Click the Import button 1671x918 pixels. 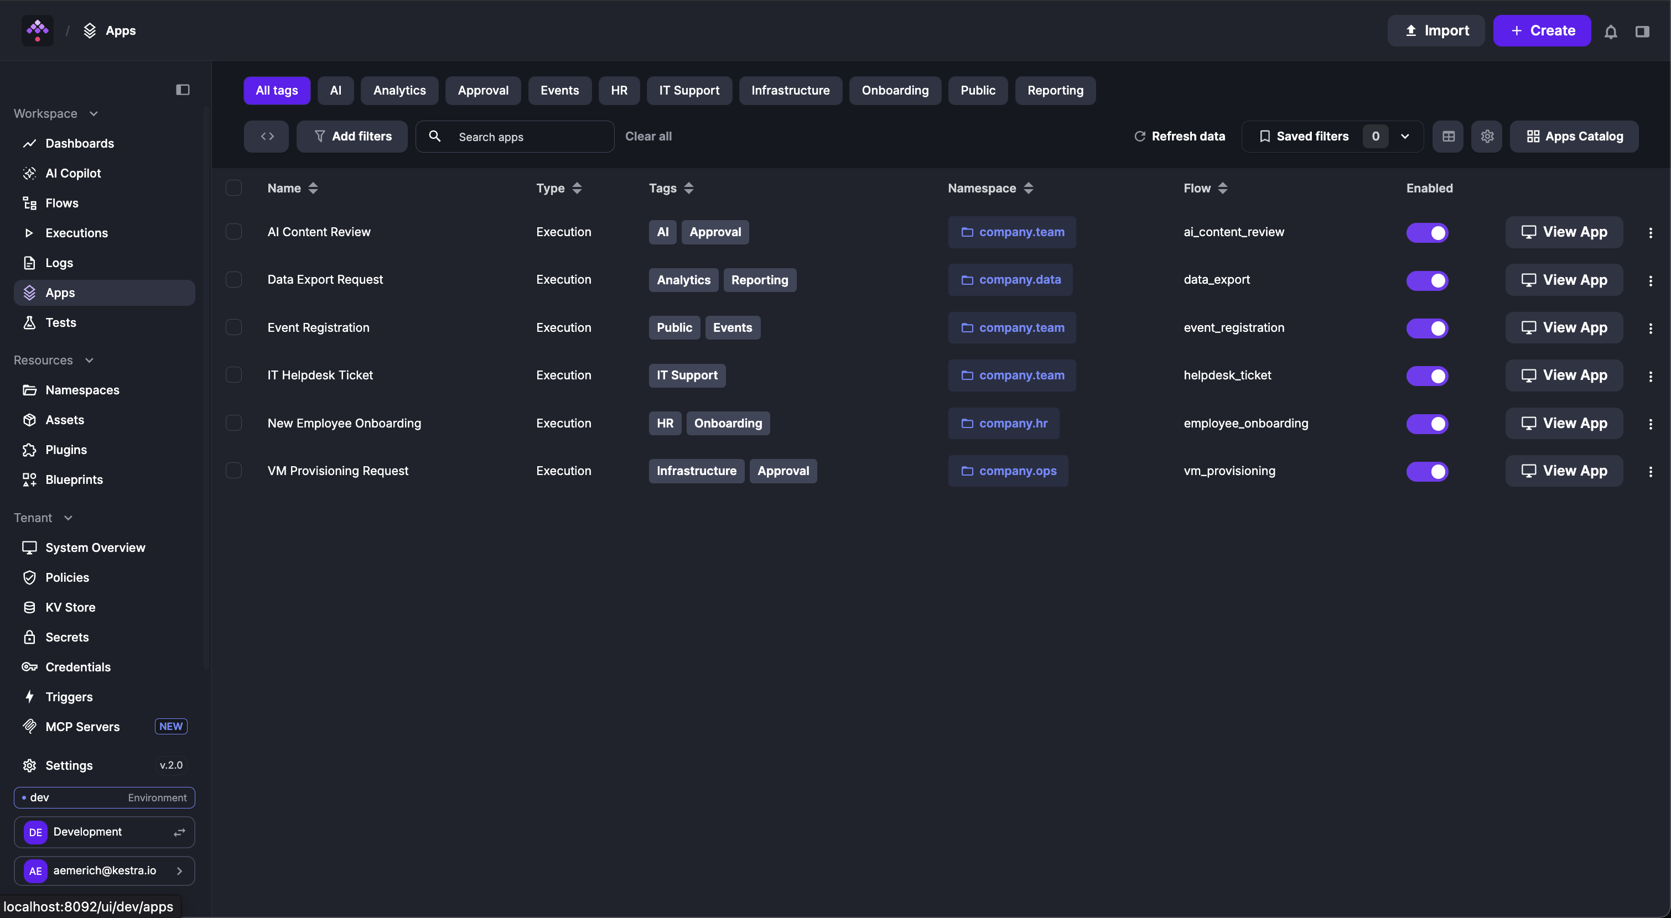(x=1436, y=30)
